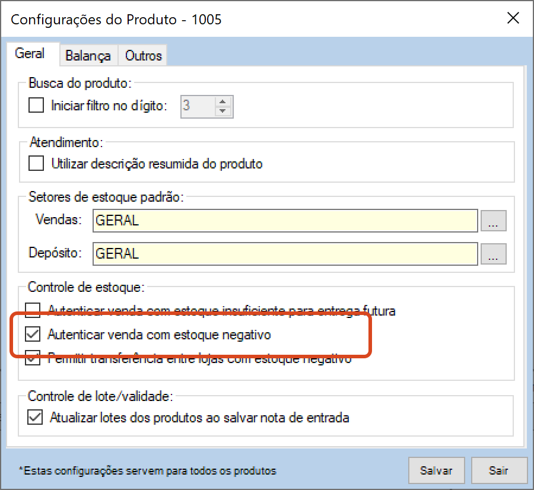Image resolution: width=534 pixels, height=490 pixels.
Task: Close the Configurações do Produto dialog
Action: [x=513, y=18]
